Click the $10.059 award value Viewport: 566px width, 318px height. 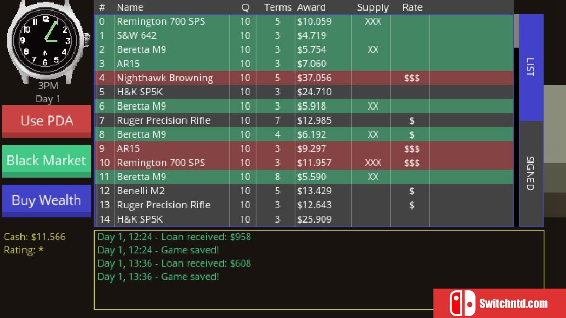(x=314, y=22)
